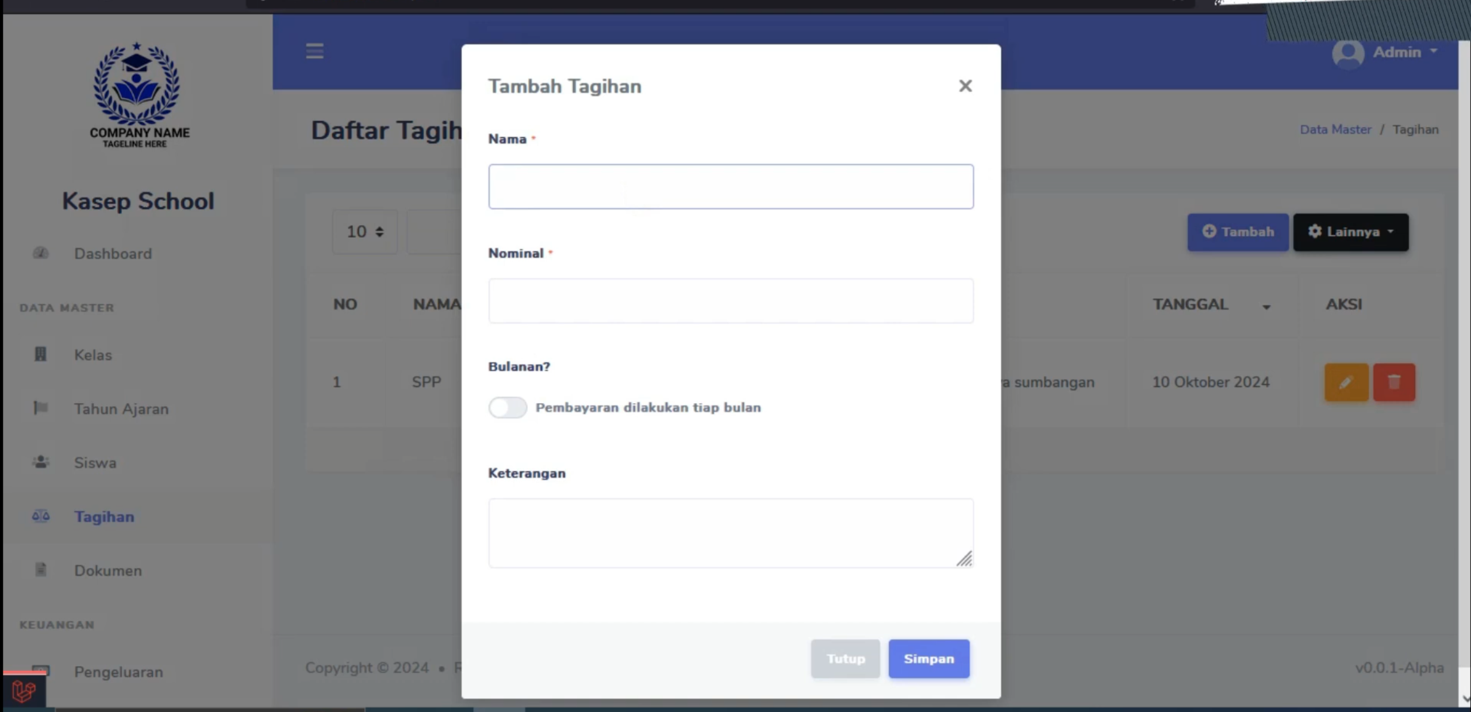This screenshot has width=1471, height=712.
Task: Click the orange edit pencil icon for SPP
Action: click(1346, 382)
